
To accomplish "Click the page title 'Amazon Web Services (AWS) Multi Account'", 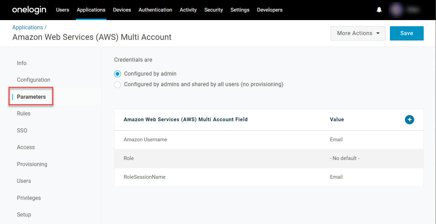I will 92,37.
